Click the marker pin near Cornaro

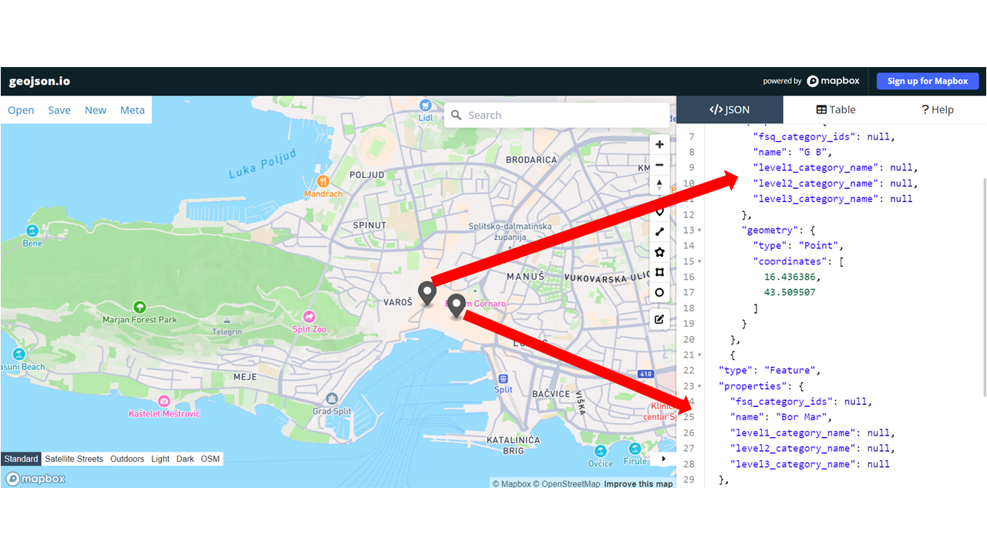(456, 305)
